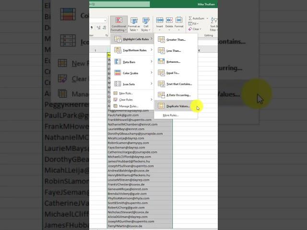Click the AutoSum button
The height and width of the screenshot is (230, 307).
196,18
